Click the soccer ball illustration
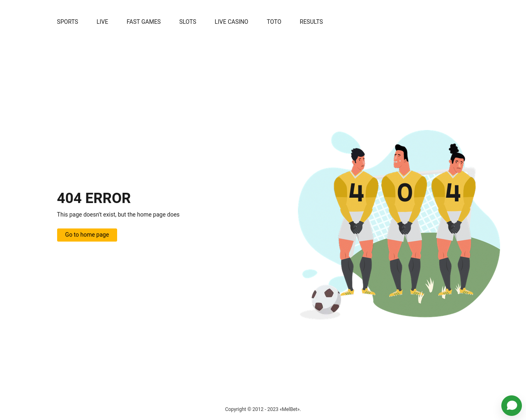 coord(326,300)
